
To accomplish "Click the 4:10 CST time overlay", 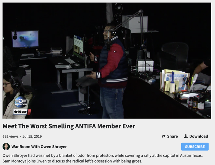I will (x=20, y=111).
